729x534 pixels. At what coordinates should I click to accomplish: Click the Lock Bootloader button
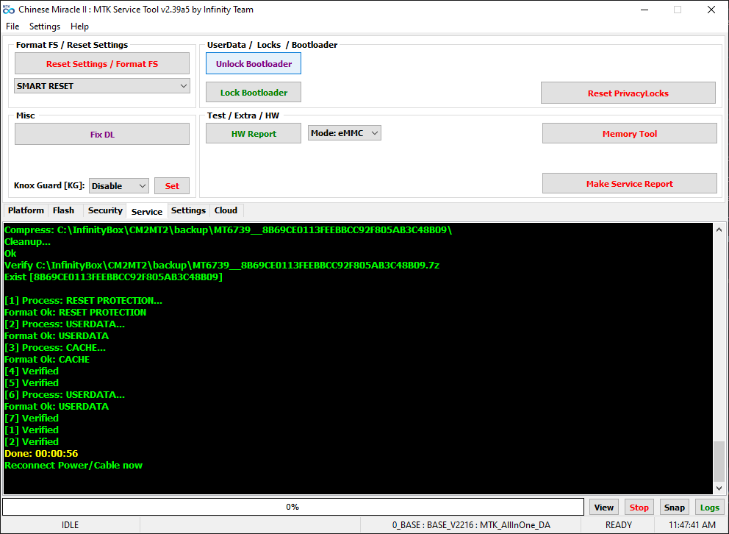(x=254, y=93)
